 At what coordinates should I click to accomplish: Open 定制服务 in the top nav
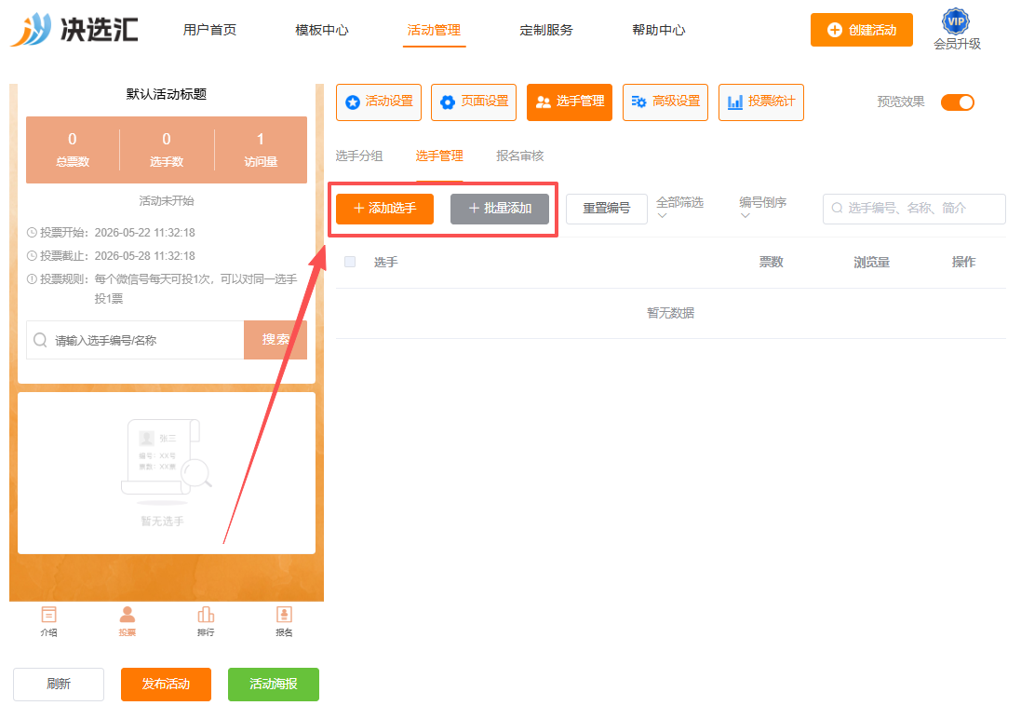pos(546,30)
